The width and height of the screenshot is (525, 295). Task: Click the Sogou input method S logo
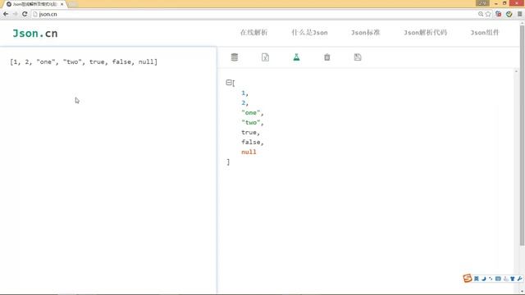click(x=468, y=279)
